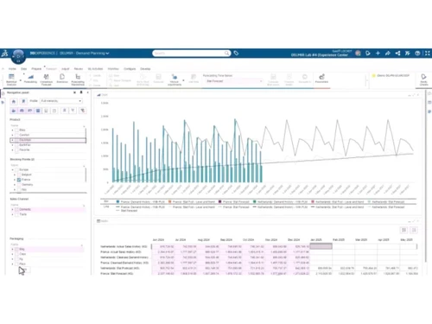Image resolution: width=432 pixels, height=324 pixels.
Task: Open Forecasting Handshake ribbon tool
Action: pyautogui.click(x=78, y=79)
